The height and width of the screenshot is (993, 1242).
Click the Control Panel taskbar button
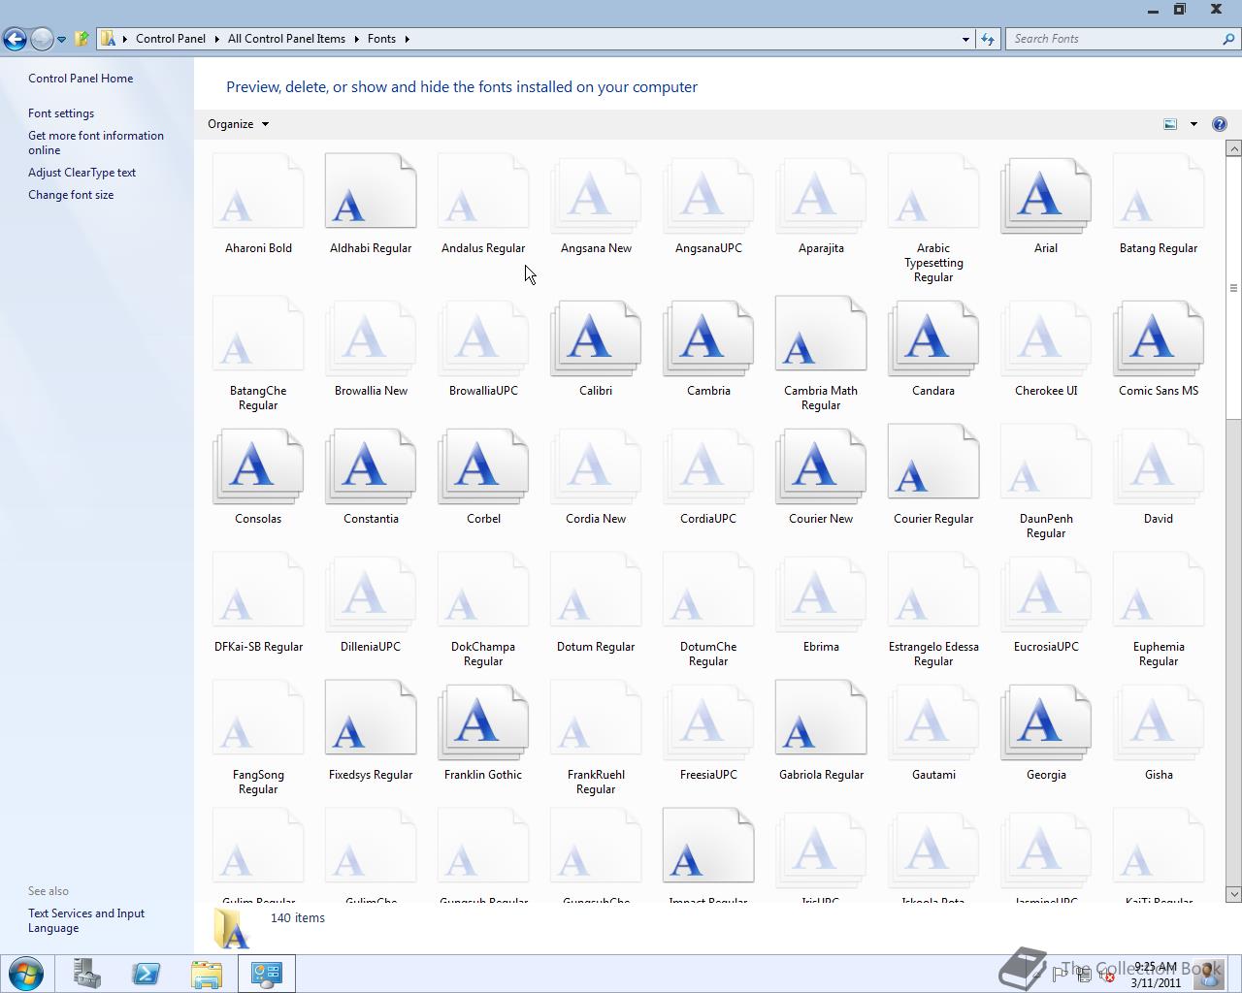pyautogui.click(x=267, y=974)
